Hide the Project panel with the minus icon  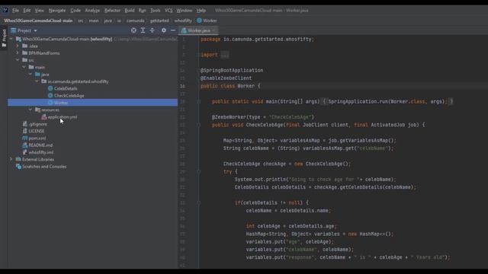click(173, 30)
